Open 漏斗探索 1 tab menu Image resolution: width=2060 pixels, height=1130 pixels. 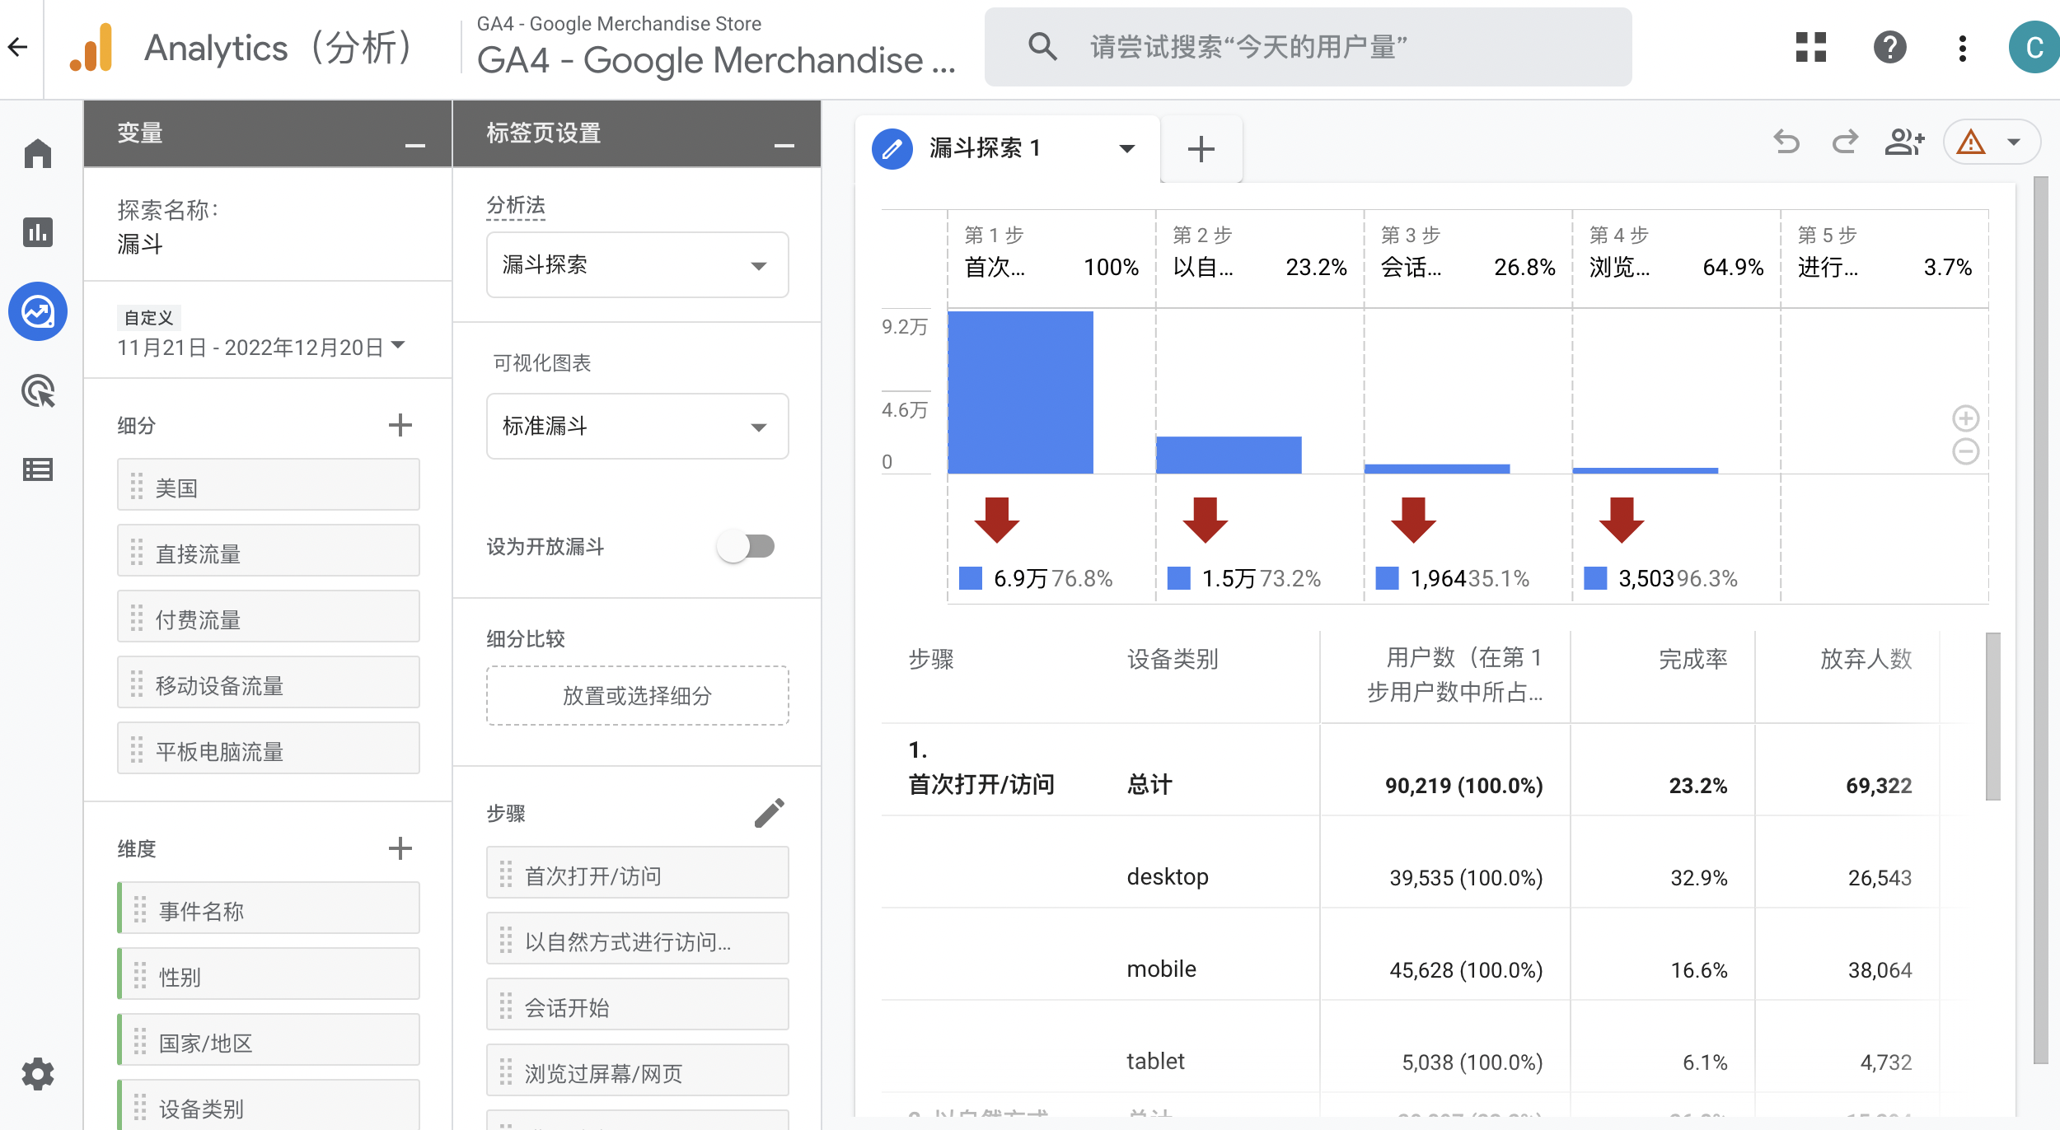point(1126,149)
